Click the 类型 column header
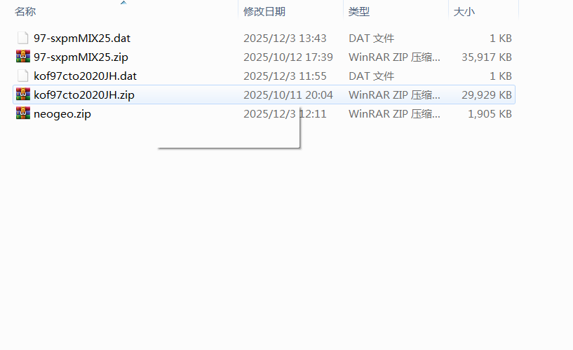573x350 pixels. pos(359,12)
